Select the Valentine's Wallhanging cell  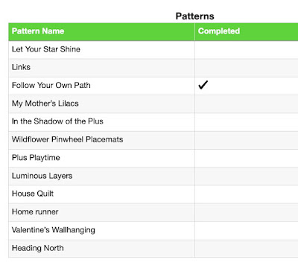101,230
